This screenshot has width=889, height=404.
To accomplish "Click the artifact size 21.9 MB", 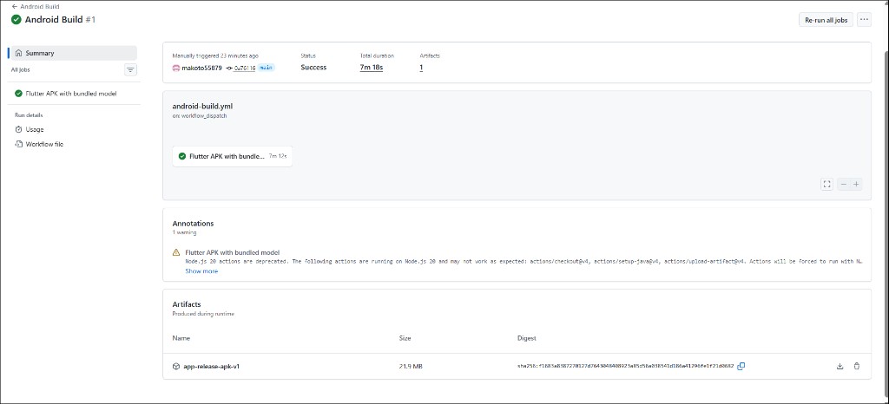I will point(411,367).
